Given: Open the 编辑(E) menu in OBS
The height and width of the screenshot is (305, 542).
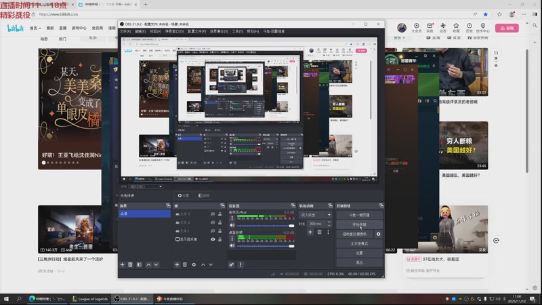Looking at the screenshot, I should click(x=140, y=31).
